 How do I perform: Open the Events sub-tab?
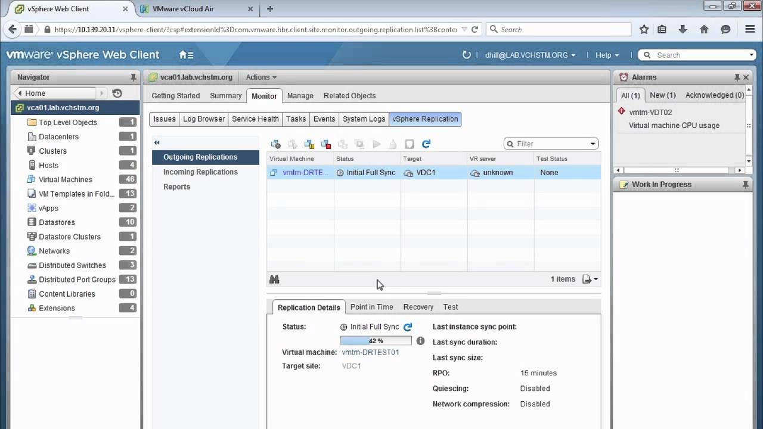point(324,119)
